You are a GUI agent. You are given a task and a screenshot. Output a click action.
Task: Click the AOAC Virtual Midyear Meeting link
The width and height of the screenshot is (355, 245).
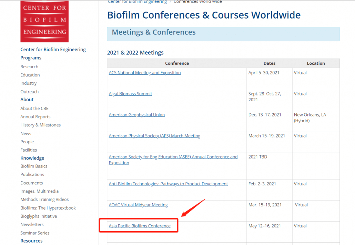(138, 205)
